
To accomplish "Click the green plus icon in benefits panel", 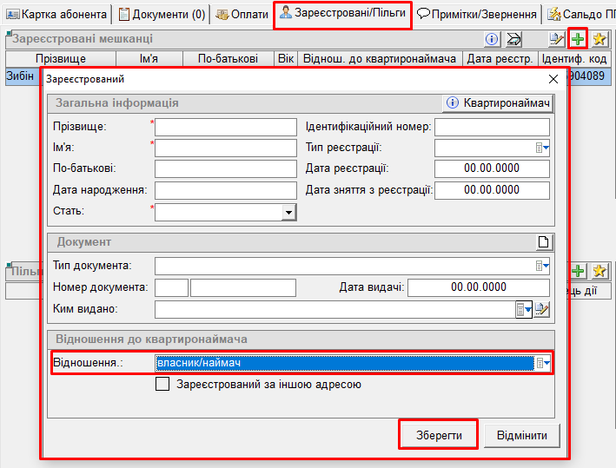I will pyautogui.click(x=578, y=272).
